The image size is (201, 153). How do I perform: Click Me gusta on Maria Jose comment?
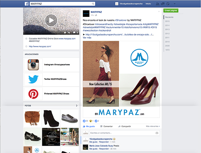[93, 149]
